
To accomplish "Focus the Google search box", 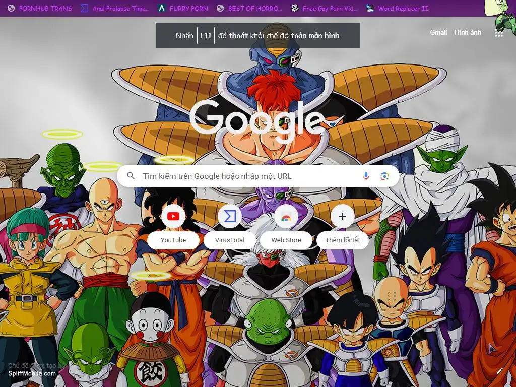I will 258,176.
